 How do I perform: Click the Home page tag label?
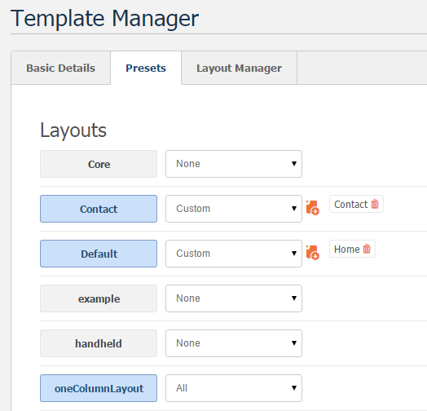[346, 249]
